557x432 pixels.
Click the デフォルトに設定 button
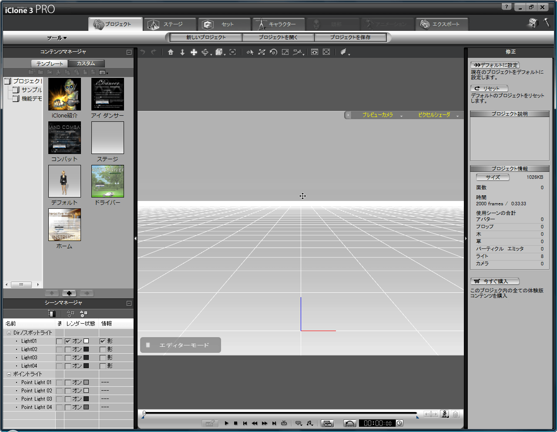[x=495, y=65]
